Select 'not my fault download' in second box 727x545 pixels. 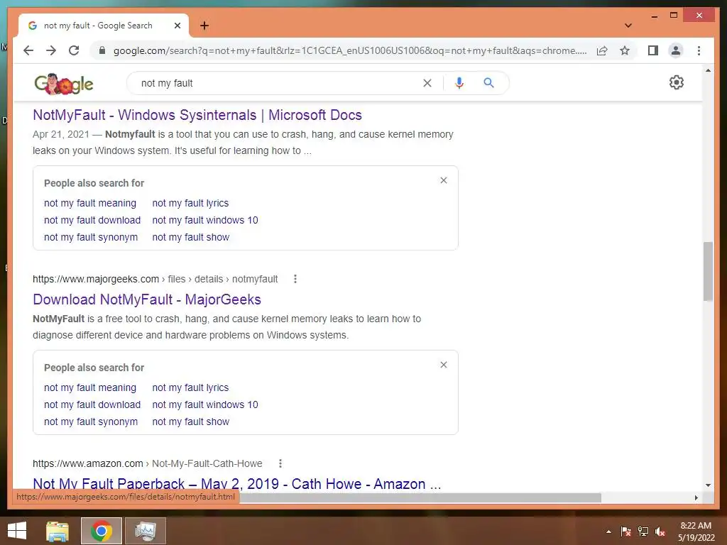click(x=92, y=404)
